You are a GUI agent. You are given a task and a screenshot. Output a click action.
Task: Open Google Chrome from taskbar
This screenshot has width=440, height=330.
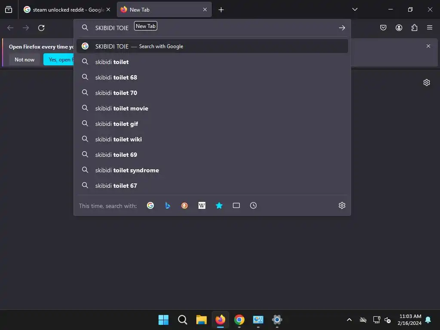pos(239,320)
